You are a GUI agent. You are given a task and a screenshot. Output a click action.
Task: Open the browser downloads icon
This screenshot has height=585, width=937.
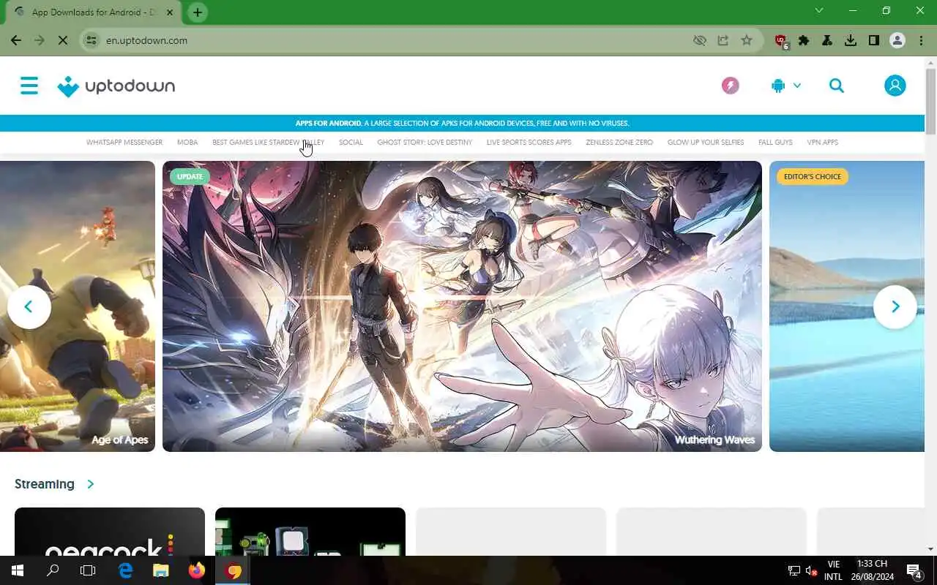click(851, 40)
